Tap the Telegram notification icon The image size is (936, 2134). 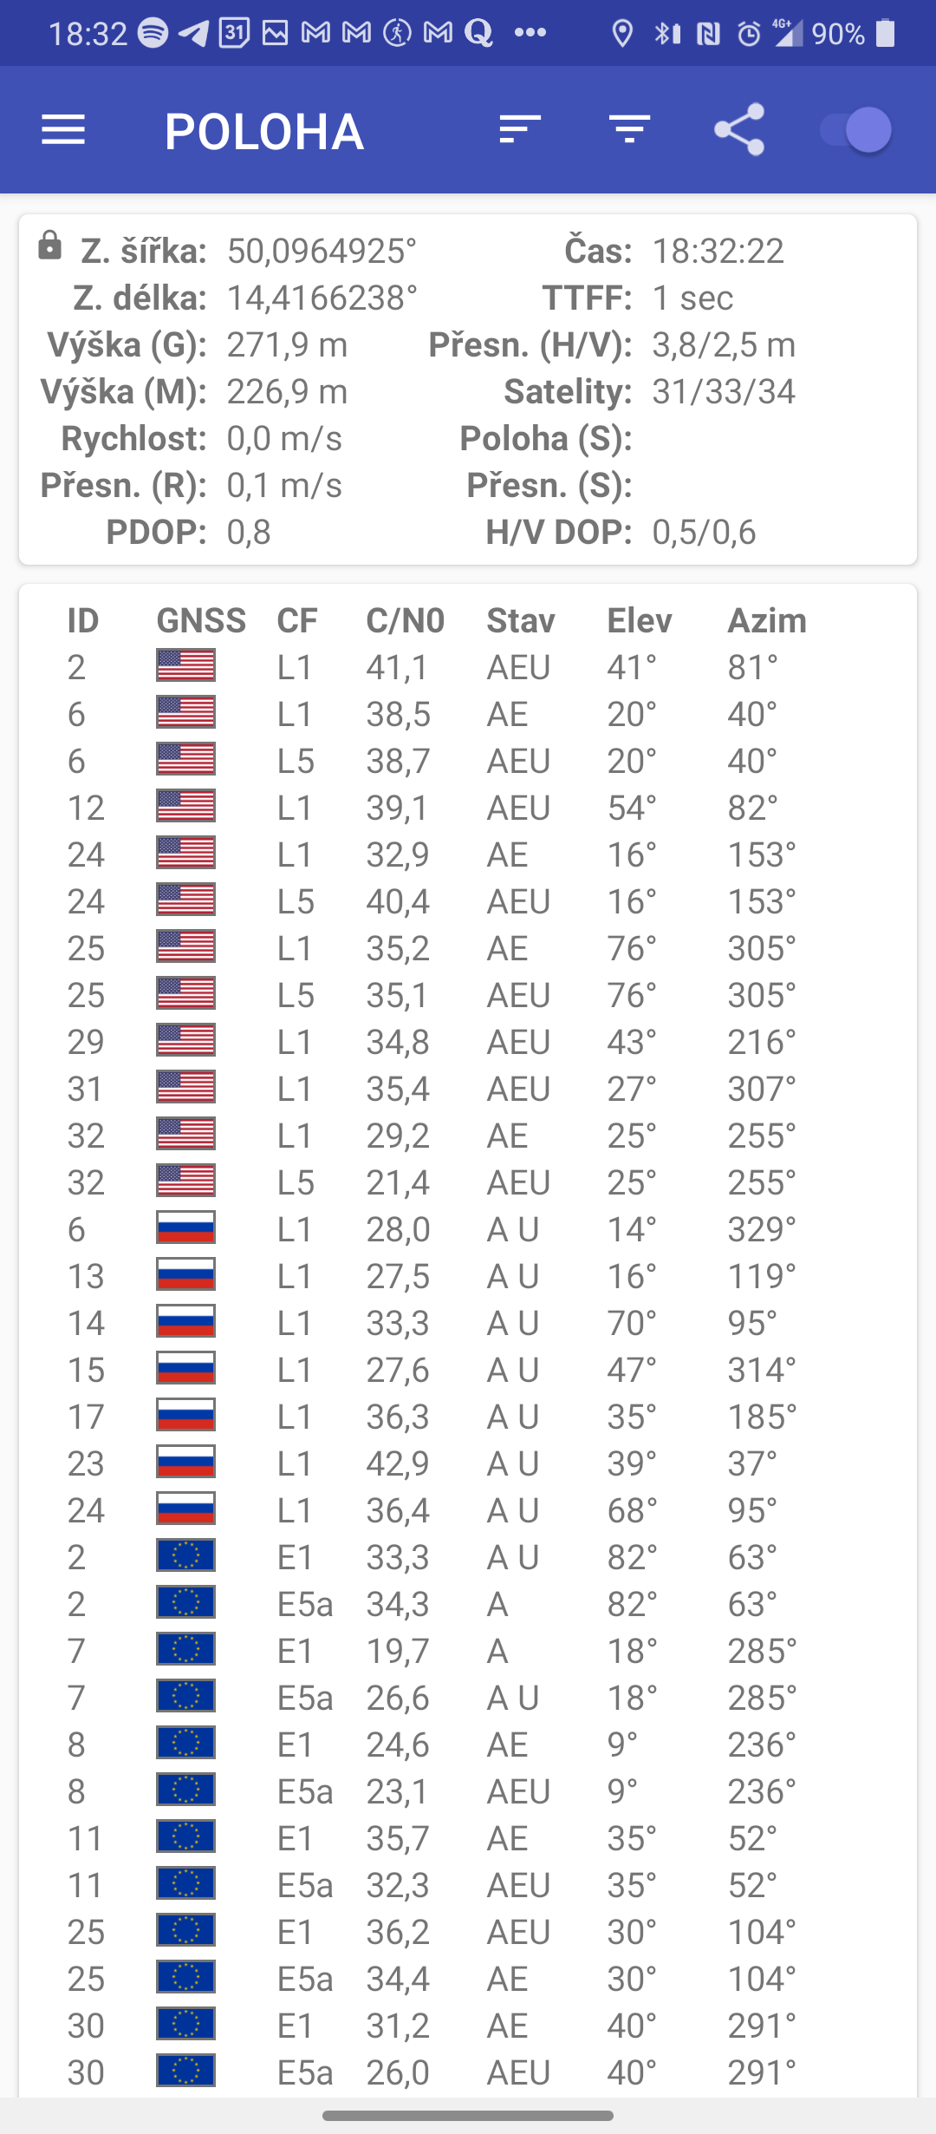pyautogui.click(x=193, y=34)
